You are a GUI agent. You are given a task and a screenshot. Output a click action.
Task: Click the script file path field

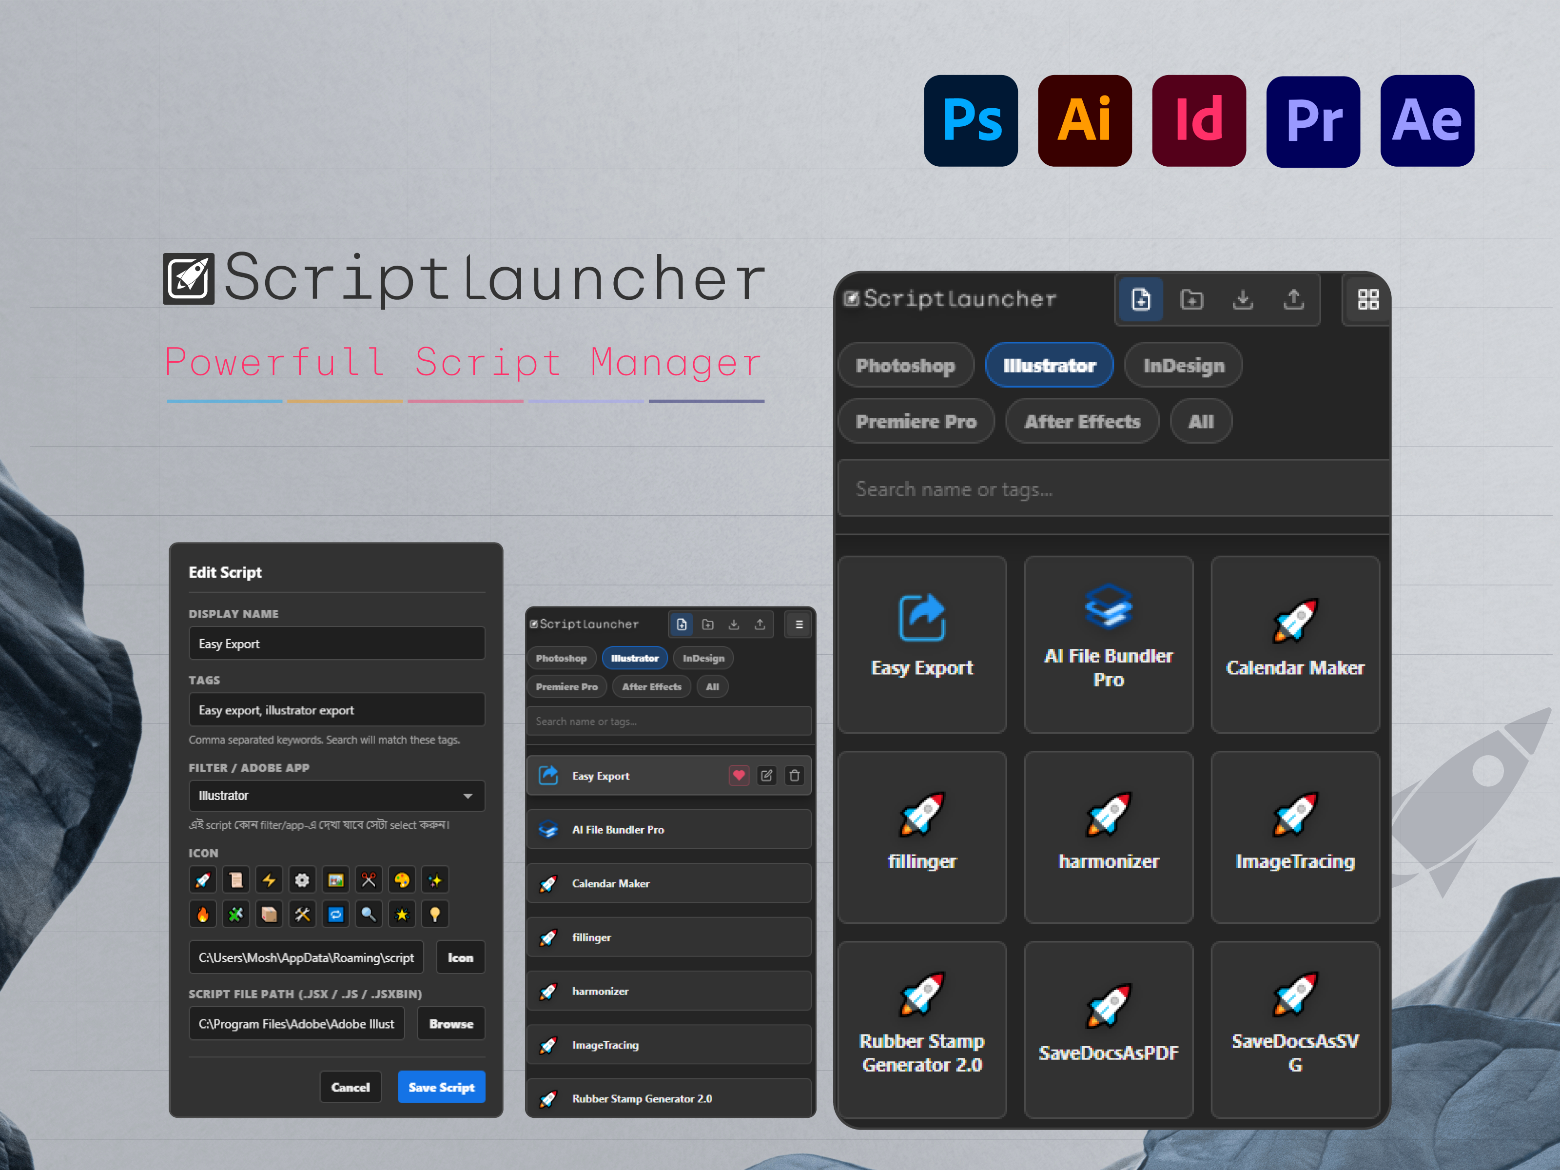click(296, 1023)
